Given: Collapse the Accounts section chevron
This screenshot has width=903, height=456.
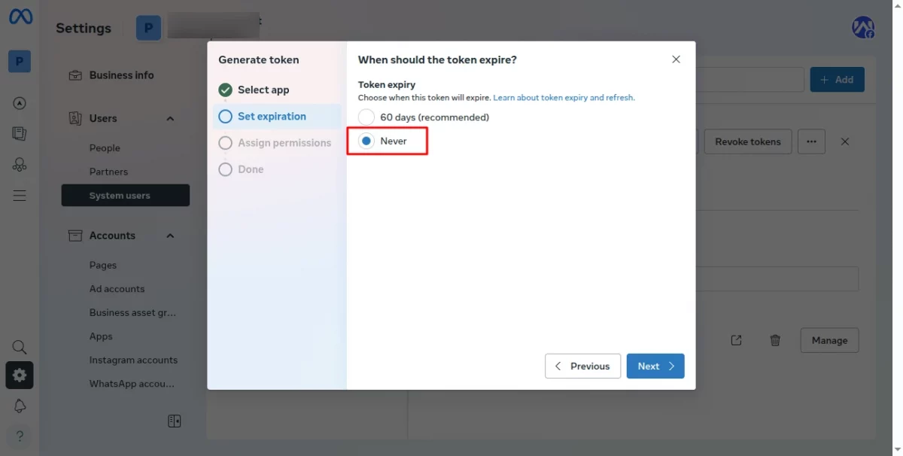Looking at the screenshot, I should pyautogui.click(x=169, y=235).
